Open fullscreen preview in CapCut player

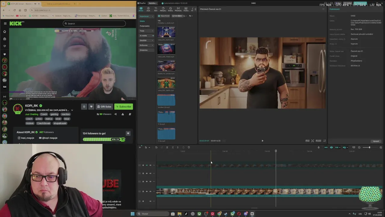point(325,141)
